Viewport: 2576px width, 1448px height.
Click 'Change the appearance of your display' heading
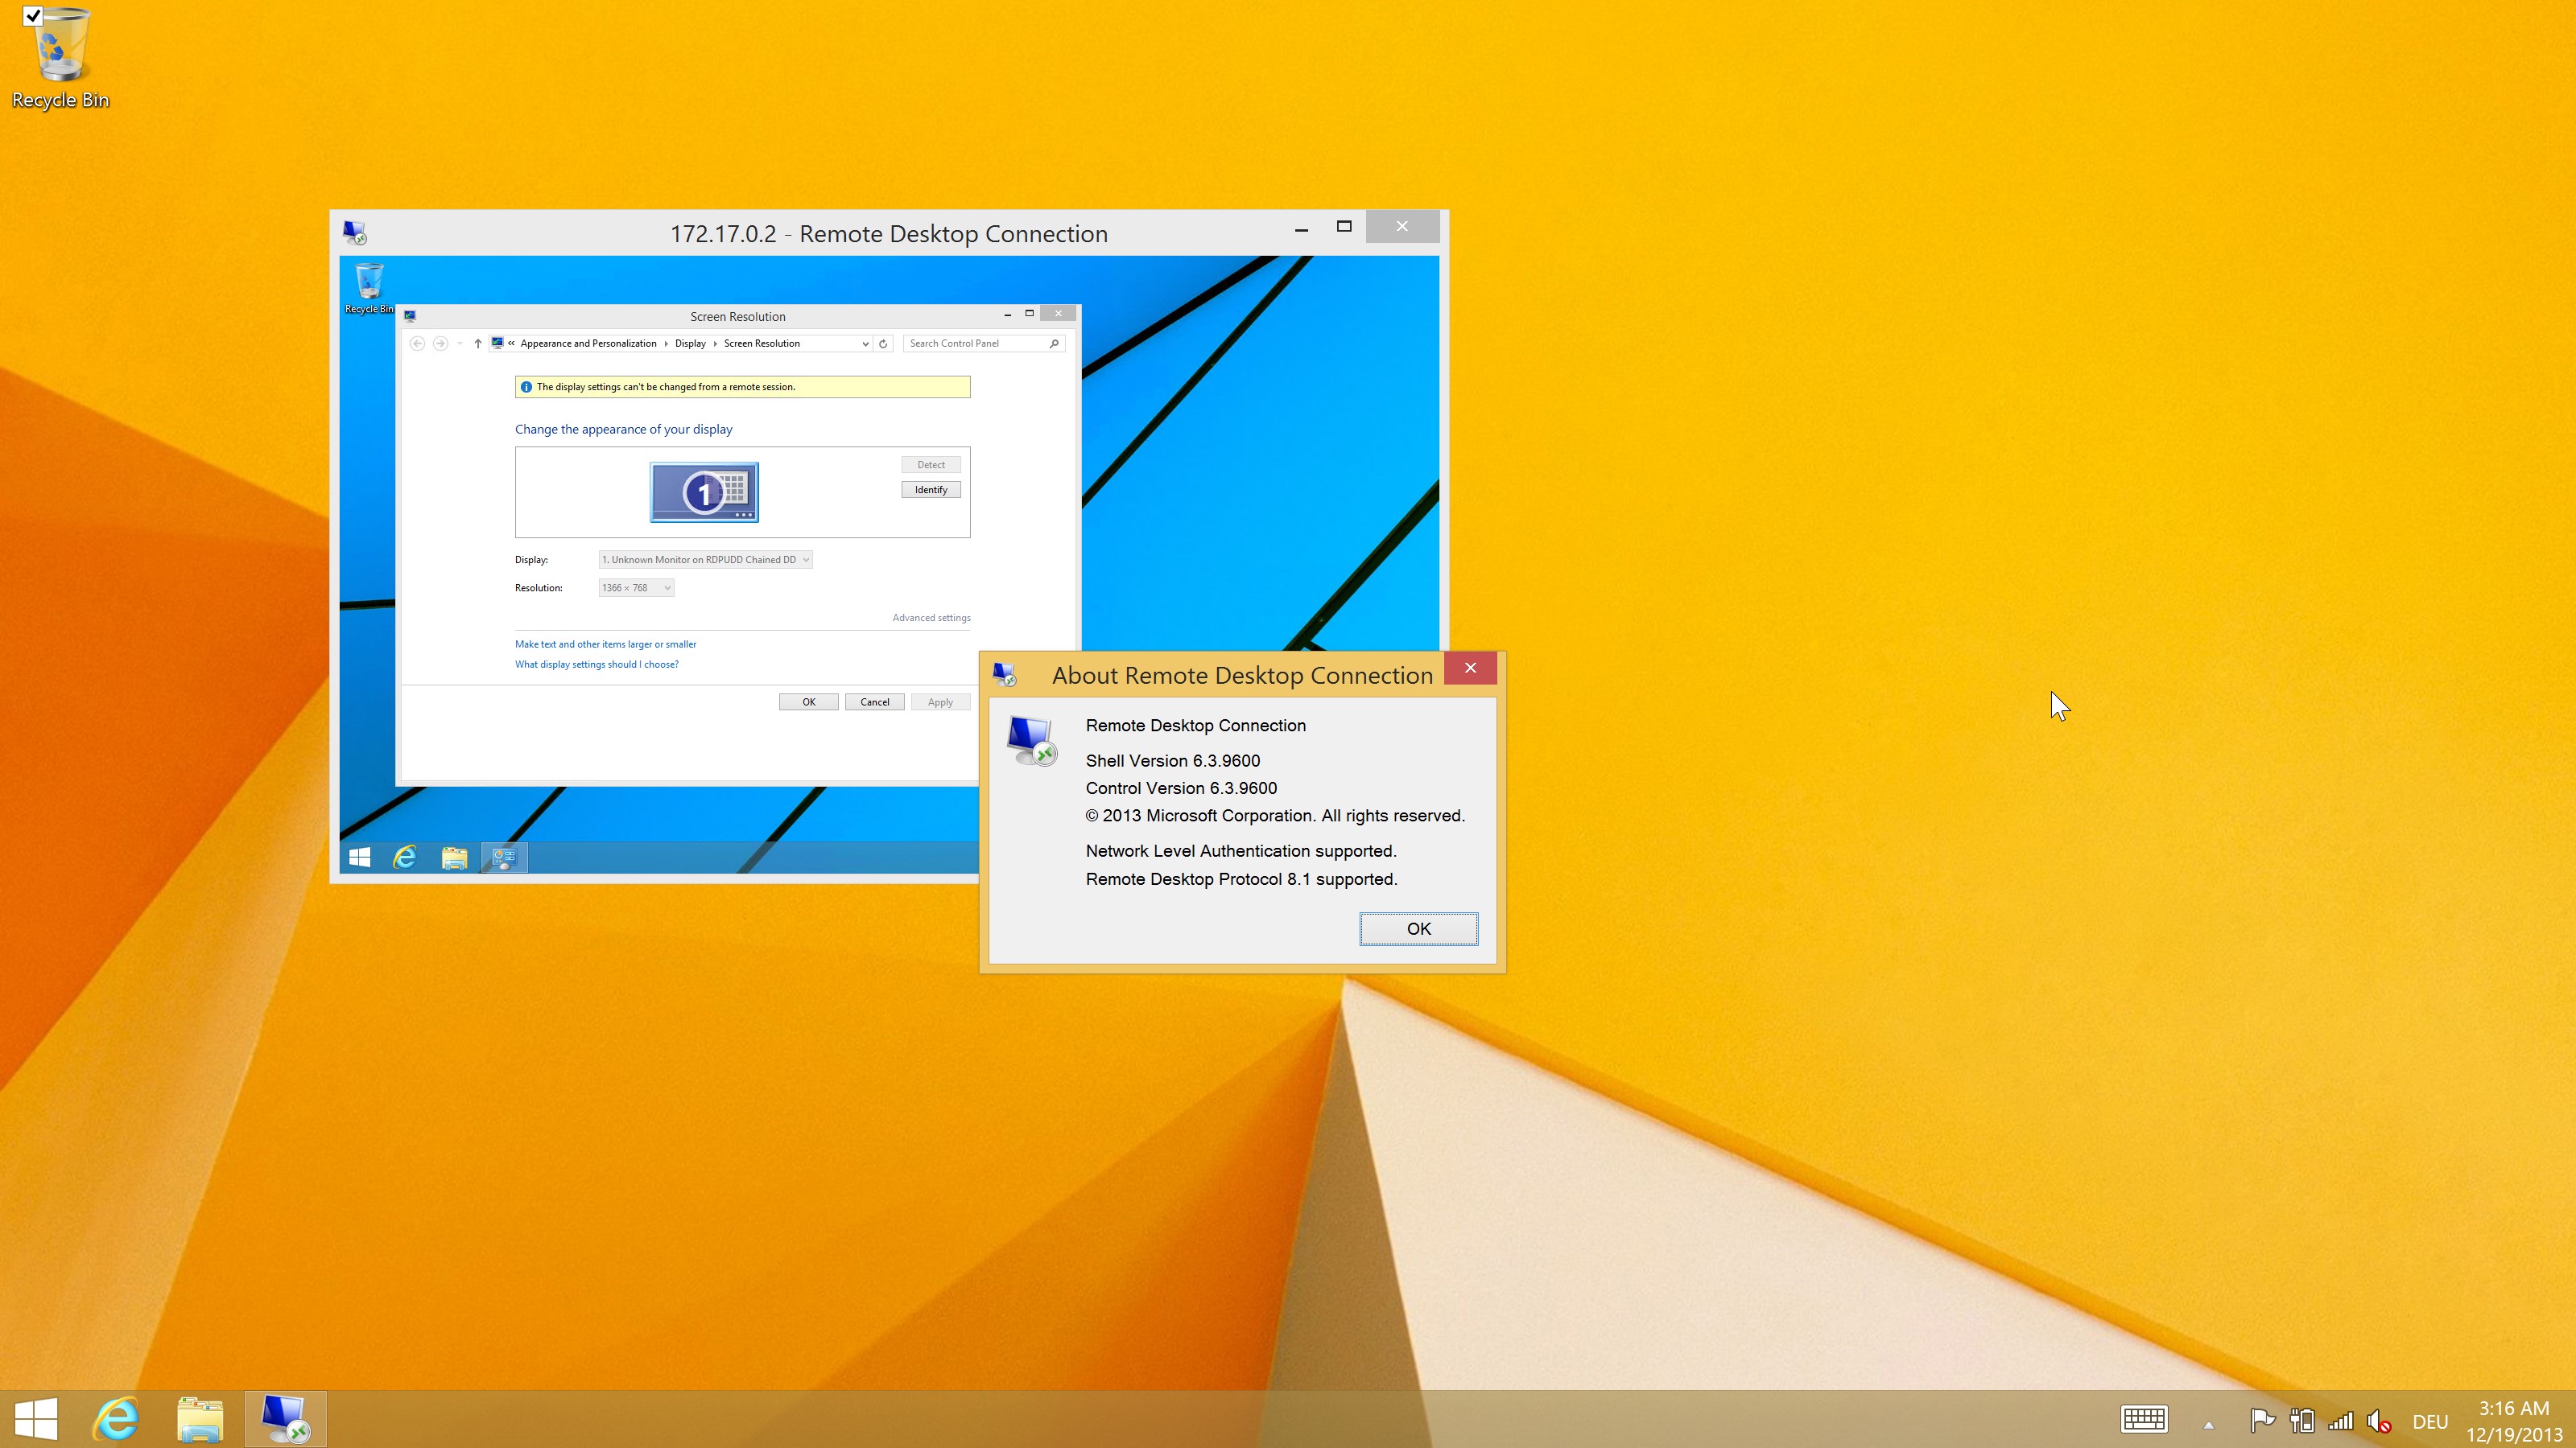(x=624, y=430)
